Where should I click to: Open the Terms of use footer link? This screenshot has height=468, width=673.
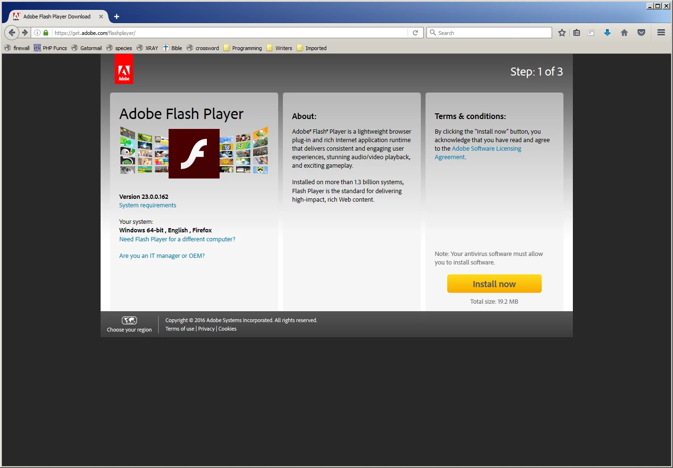(179, 329)
